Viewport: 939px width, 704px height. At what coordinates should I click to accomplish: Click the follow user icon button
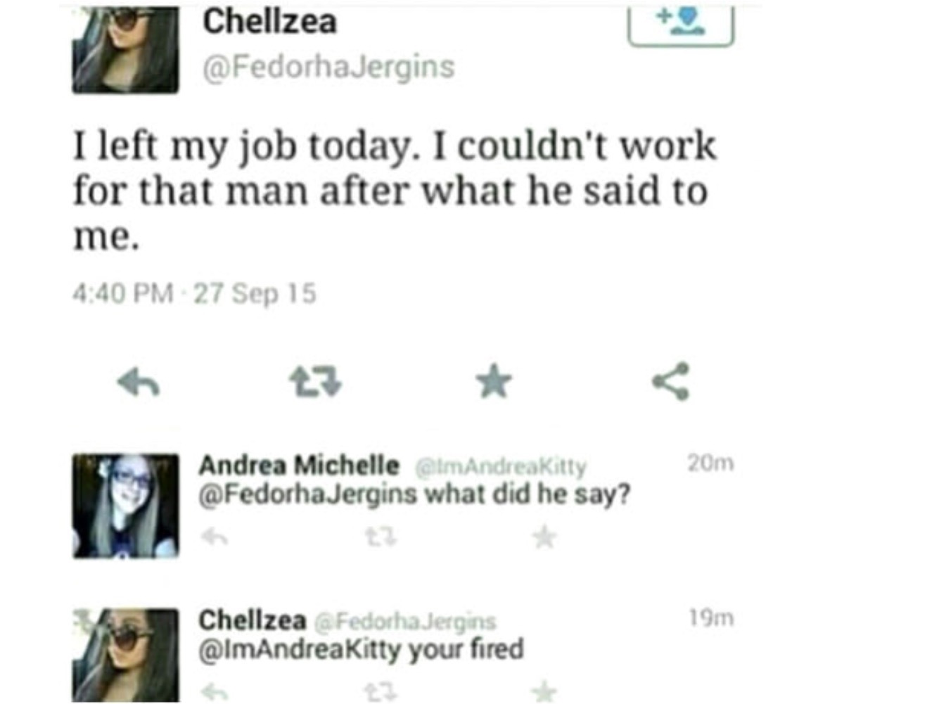[x=680, y=25]
